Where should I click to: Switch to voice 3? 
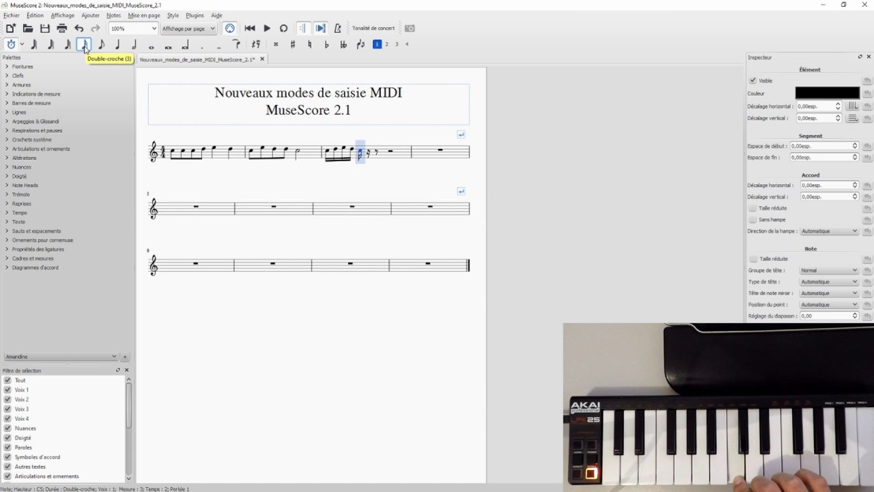click(397, 44)
